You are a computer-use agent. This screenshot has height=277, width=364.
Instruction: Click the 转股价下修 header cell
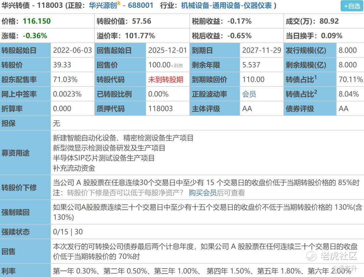(25, 188)
